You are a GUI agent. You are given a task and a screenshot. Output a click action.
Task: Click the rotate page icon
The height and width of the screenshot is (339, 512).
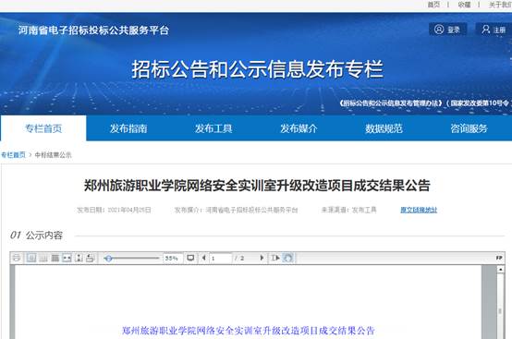click(x=91, y=258)
